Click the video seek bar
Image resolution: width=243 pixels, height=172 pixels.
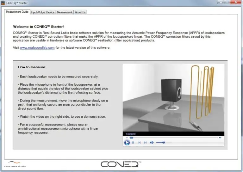pos(174,138)
